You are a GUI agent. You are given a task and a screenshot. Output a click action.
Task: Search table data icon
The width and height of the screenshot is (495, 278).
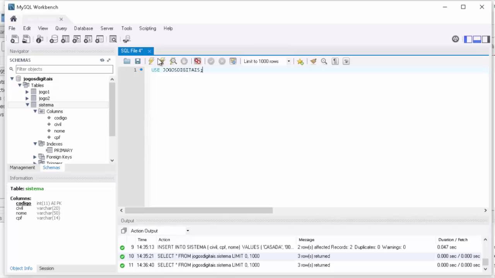(113, 39)
